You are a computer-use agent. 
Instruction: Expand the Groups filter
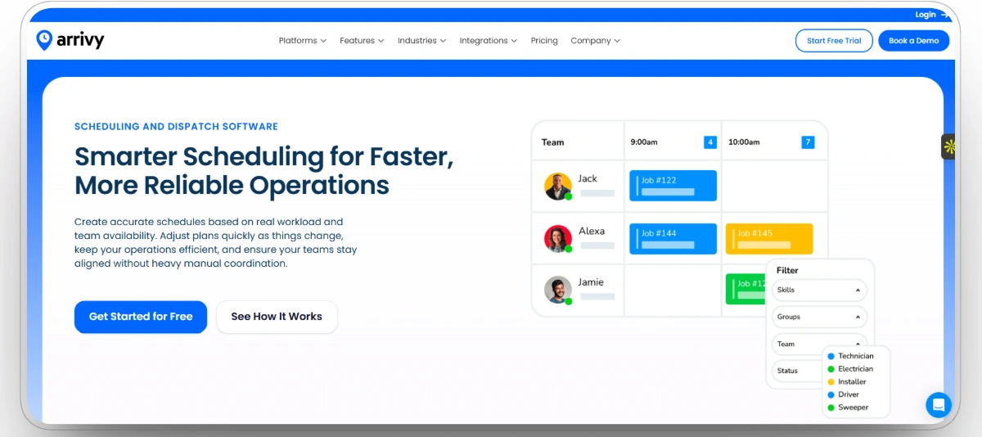pos(819,317)
